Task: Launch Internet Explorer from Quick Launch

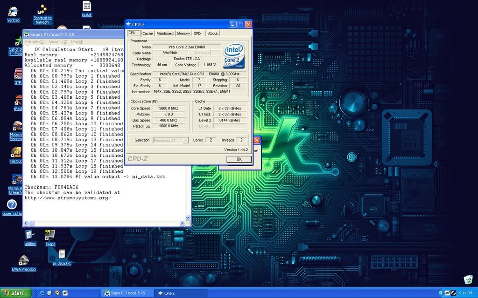Action: (x=42, y=293)
